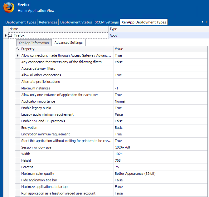Click the Firefox application logo
Viewport: 209px width, 197px height.
9,8
